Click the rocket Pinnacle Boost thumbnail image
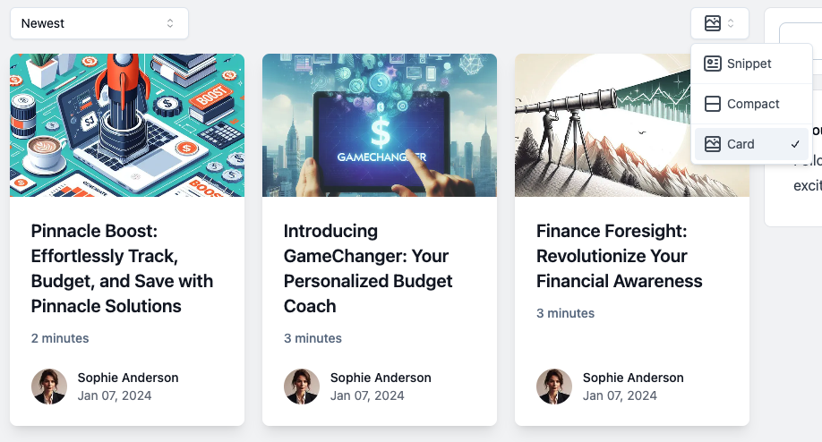The width and height of the screenshot is (822, 442). [127, 125]
